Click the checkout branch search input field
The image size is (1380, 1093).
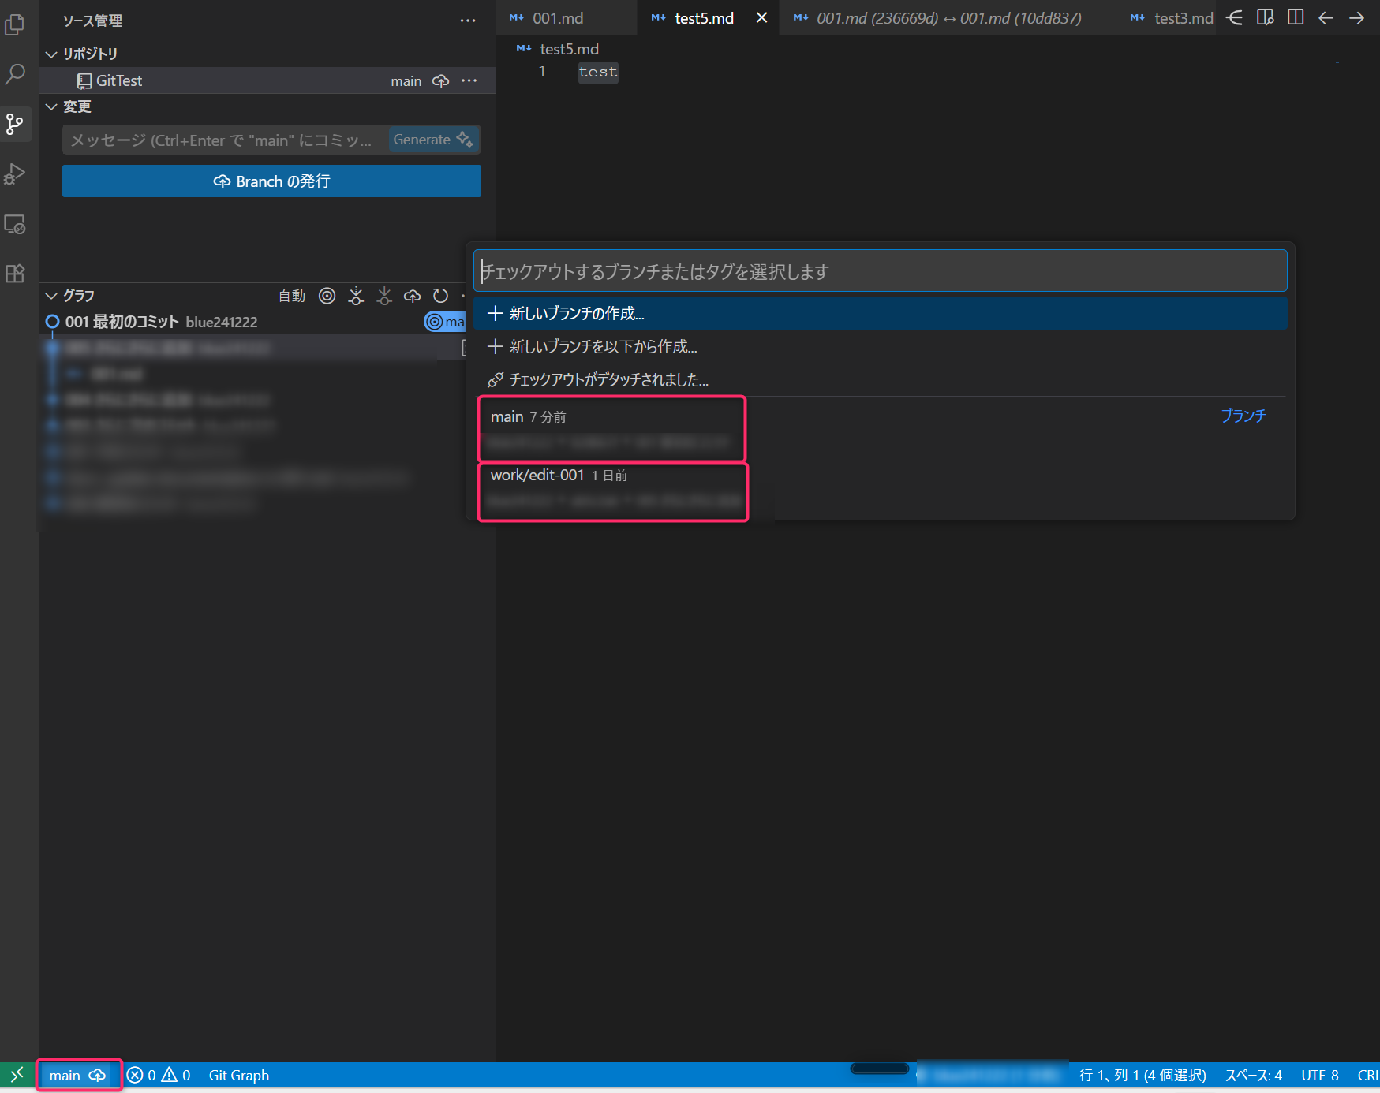tap(880, 271)
